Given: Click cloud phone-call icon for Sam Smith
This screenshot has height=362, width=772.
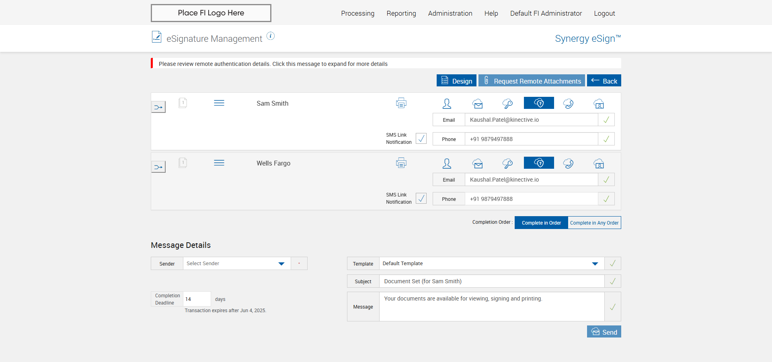Looking at the screenshot, I should (568, 104).
